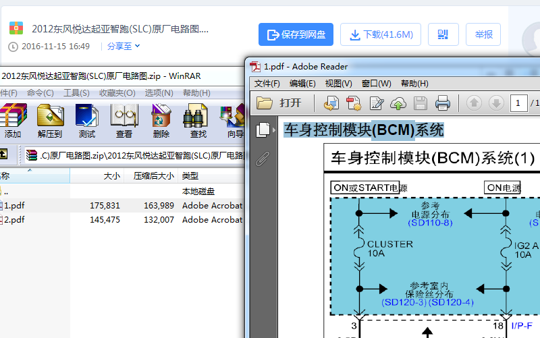Click 保存到网盘 save to netdisk button
Viewport: 540px width, 338px height.
(296, 34)
